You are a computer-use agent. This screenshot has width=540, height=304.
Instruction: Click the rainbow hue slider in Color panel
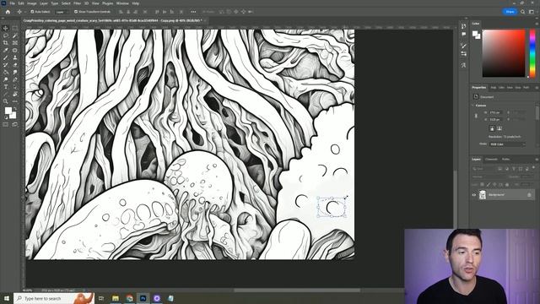coord(532,53)
